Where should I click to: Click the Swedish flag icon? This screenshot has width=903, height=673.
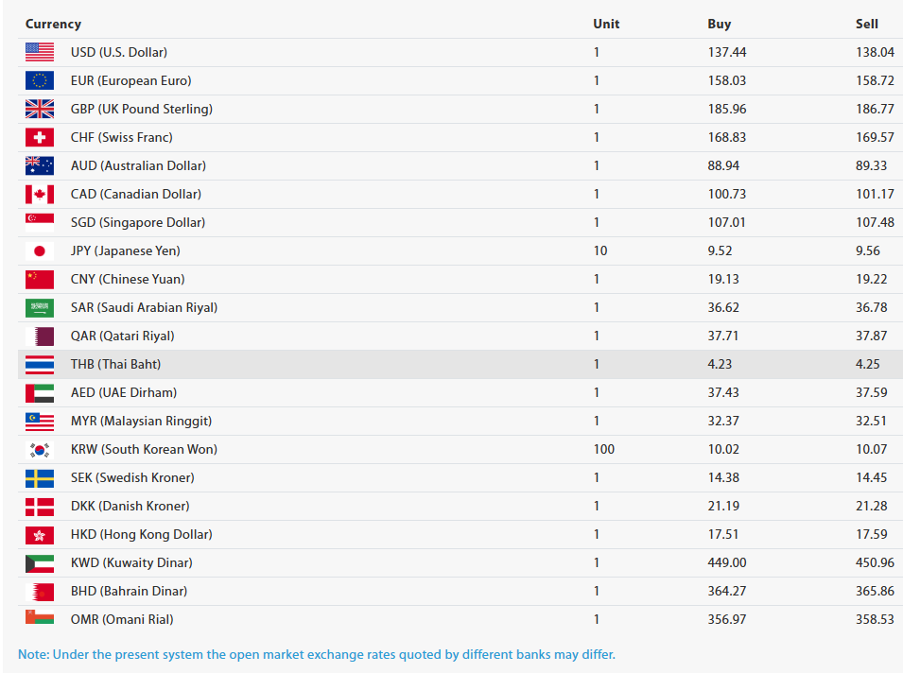(x=40, y=478)
